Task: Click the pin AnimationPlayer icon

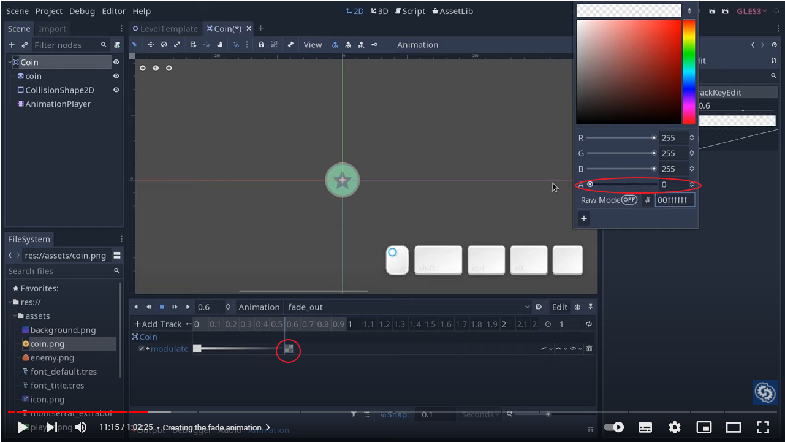Action: point(590,307)
